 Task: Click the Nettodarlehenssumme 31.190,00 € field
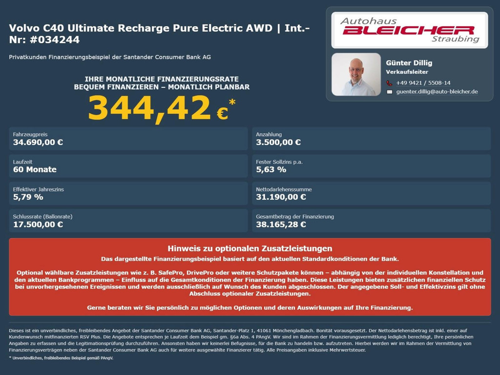point(371,193)
